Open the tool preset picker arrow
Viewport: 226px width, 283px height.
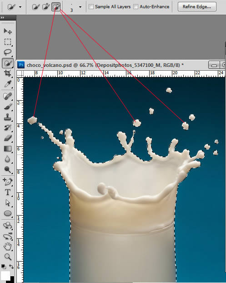pos(20,7)
